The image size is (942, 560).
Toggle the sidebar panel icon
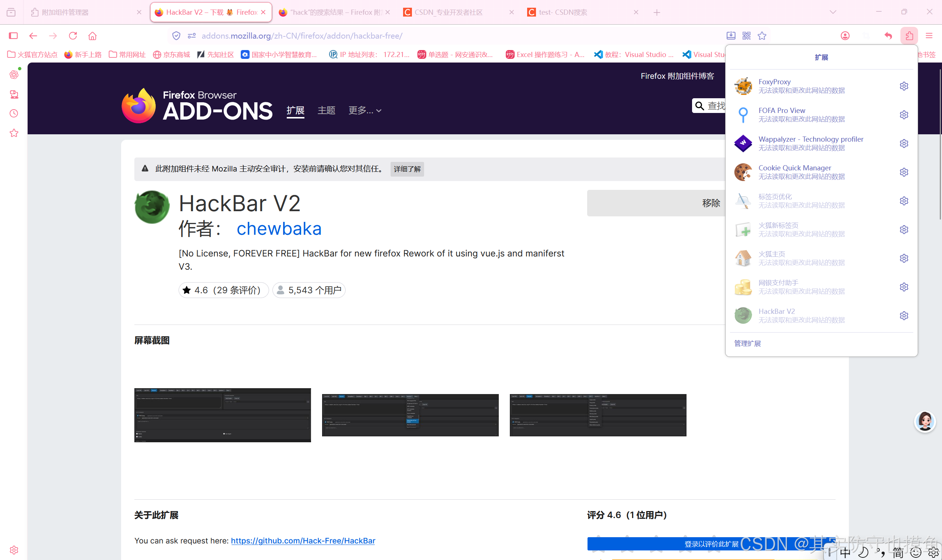(x=13, y=36)
